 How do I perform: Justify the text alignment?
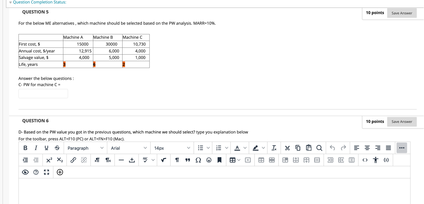coord(388,148)
